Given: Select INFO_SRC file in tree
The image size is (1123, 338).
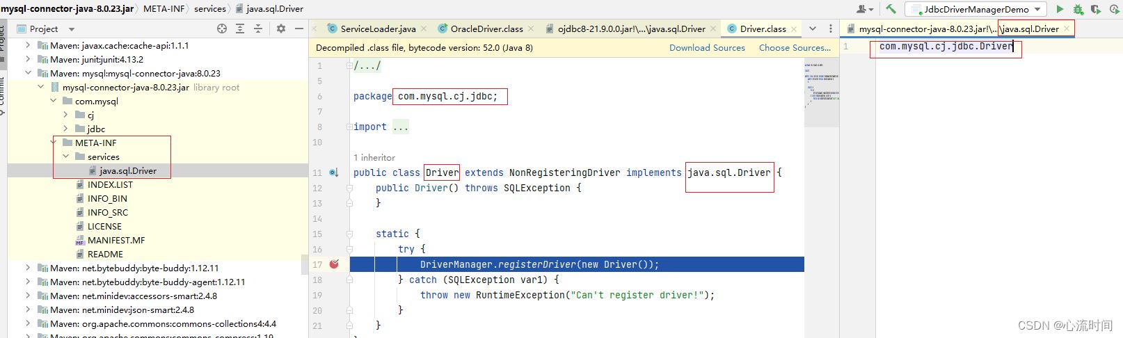Looking at the screenshot, I should [108, 212].
